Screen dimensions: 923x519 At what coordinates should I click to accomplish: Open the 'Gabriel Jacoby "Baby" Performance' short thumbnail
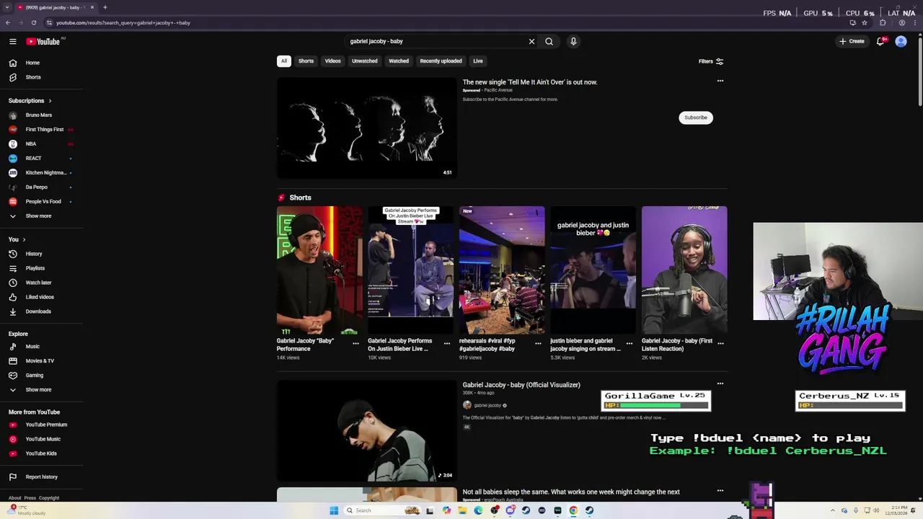click(319, 270)
